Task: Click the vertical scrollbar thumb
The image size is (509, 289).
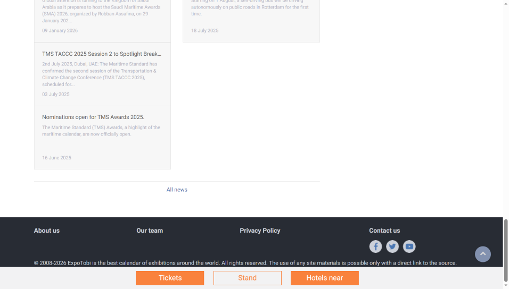Action: pos(506,250)
